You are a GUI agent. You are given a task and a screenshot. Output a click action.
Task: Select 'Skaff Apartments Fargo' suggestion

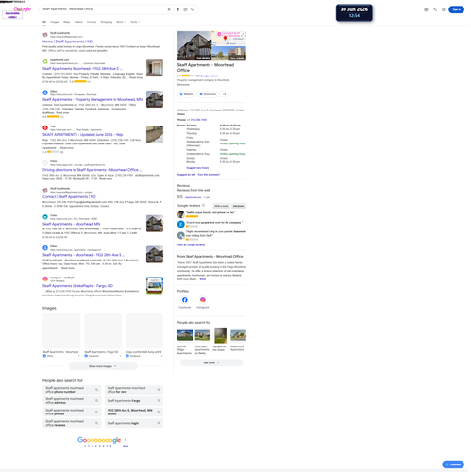tap(134, 401)
